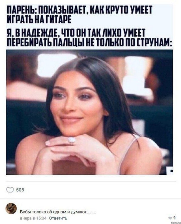
Task: Click the word СТРУНАМ in the caption
Action: (x=154, y=42)
